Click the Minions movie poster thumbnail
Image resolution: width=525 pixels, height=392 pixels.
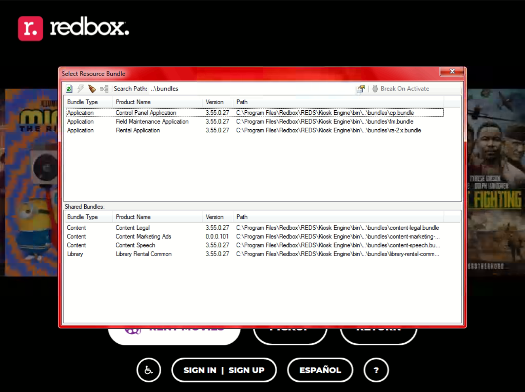coord(31,182)
